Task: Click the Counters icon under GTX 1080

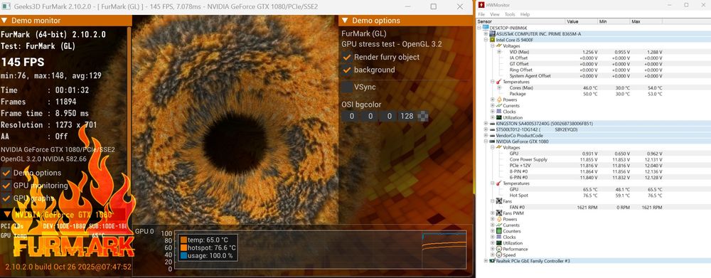Action: pos(499,231)
